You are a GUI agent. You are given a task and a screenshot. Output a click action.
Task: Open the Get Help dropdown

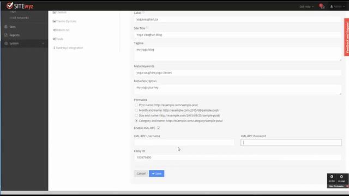tap(306, 7)
